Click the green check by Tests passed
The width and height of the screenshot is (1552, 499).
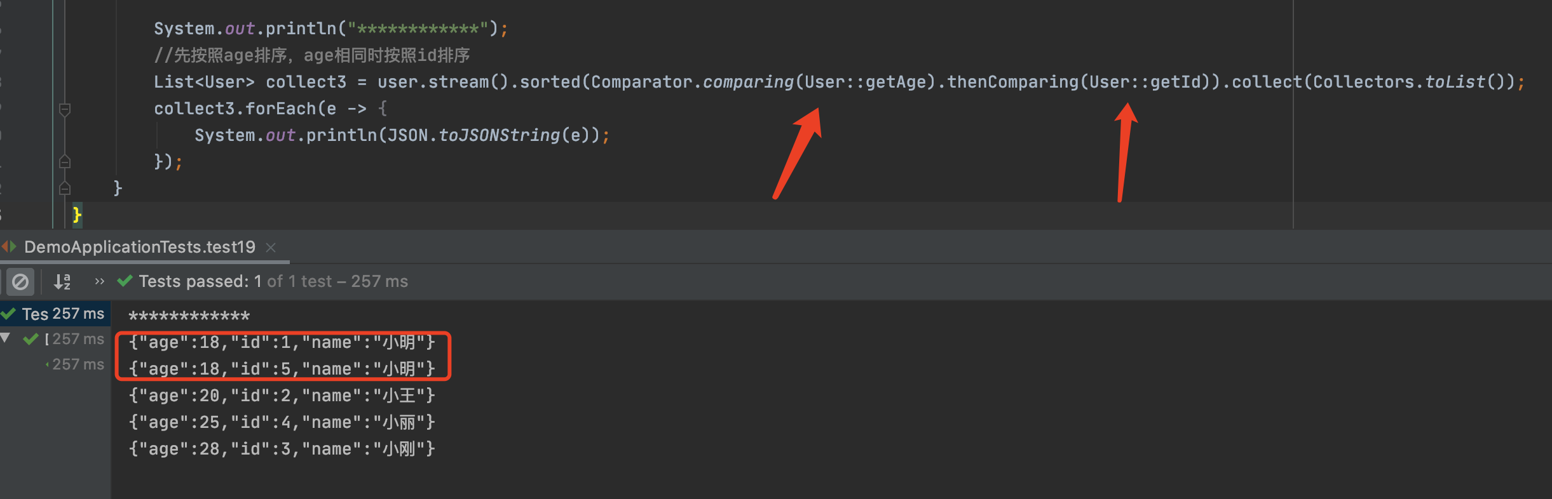tap(125, 281)
